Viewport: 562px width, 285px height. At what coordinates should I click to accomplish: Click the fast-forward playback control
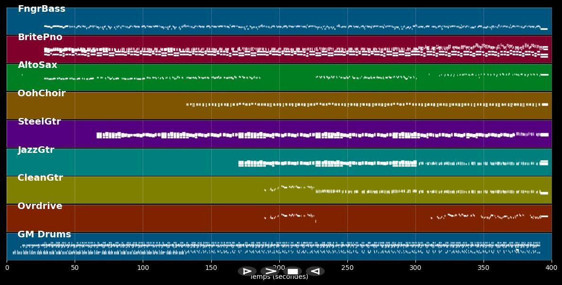click(270, 271)
